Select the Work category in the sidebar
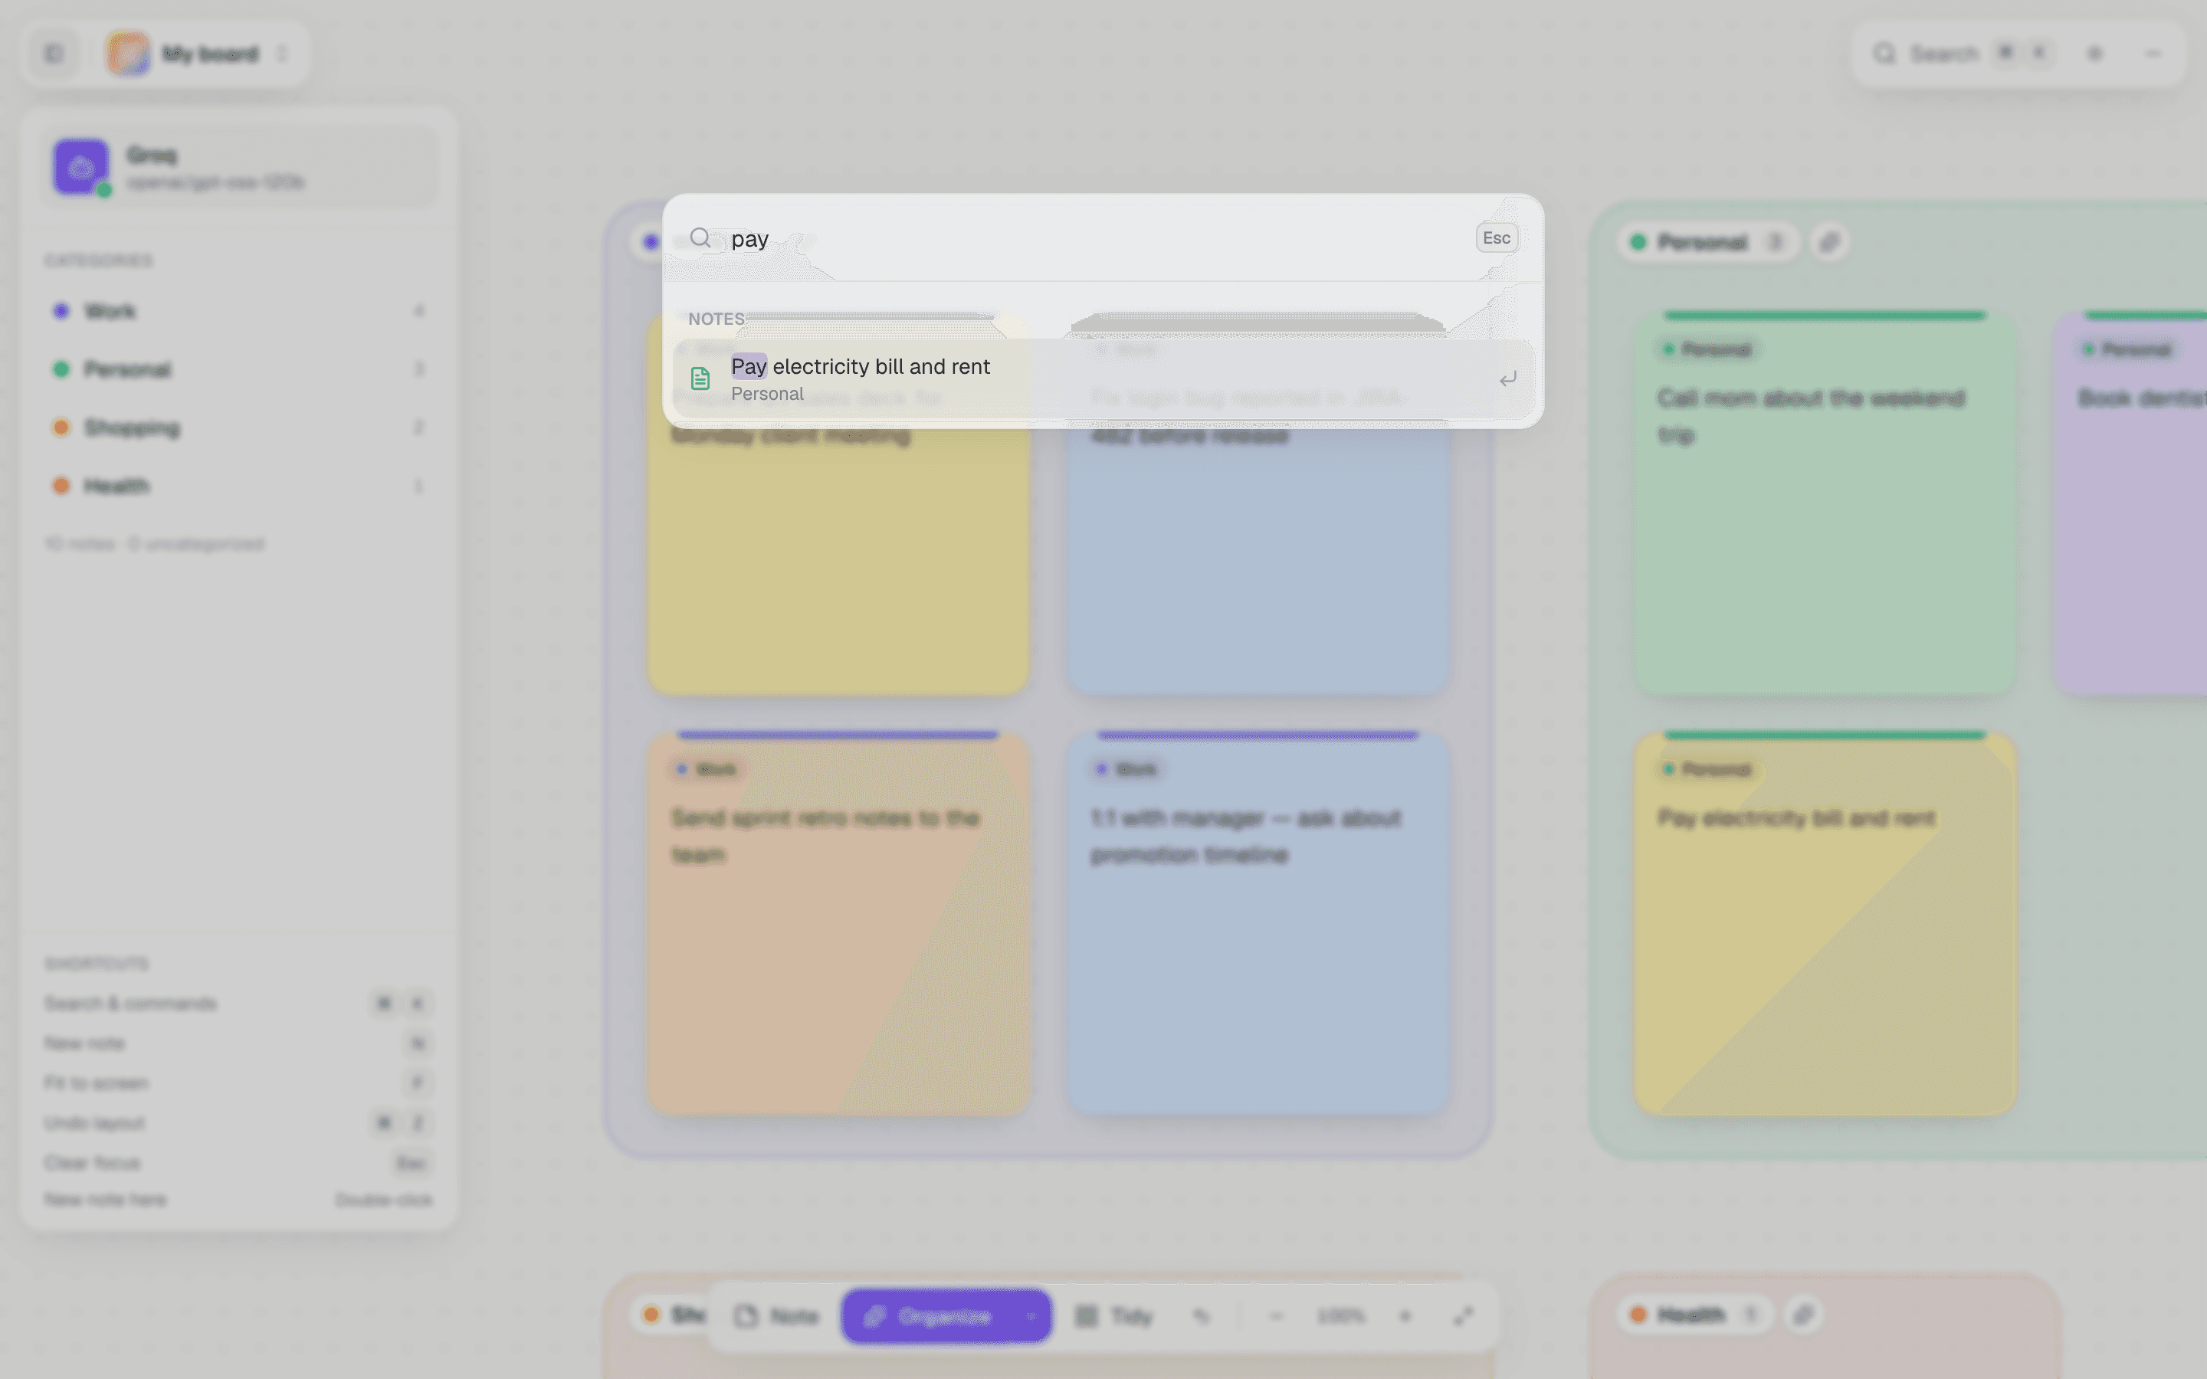 239,311
